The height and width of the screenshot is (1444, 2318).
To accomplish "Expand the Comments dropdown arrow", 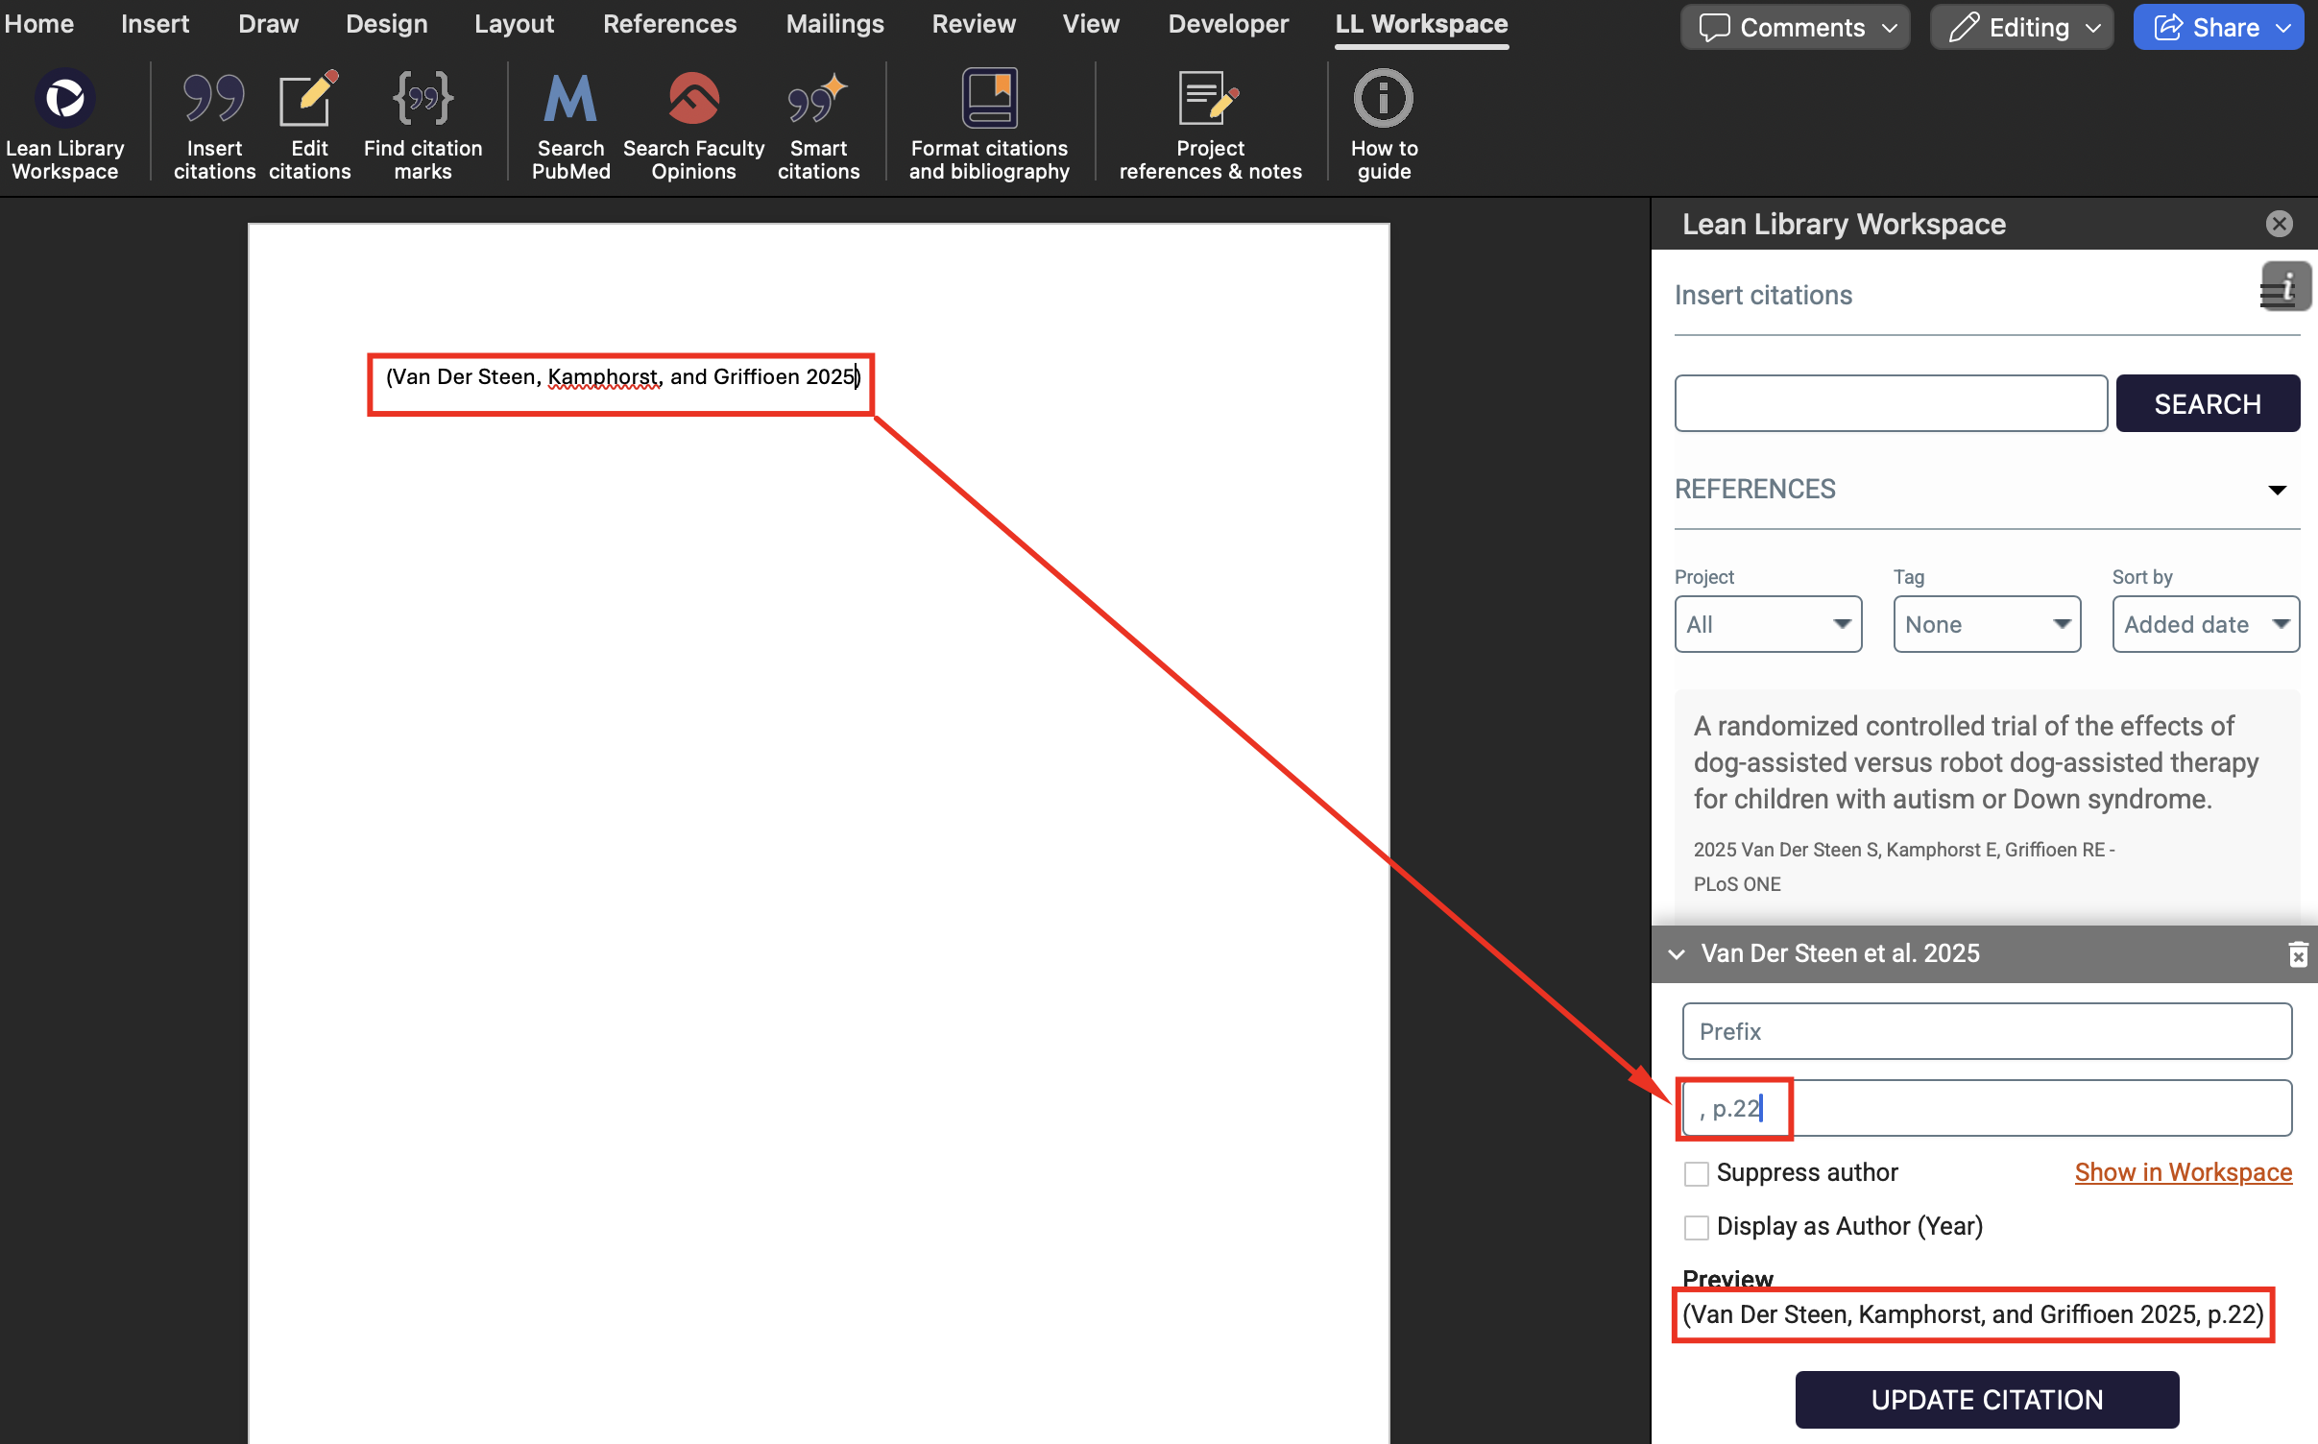I will click(1890, 28).
